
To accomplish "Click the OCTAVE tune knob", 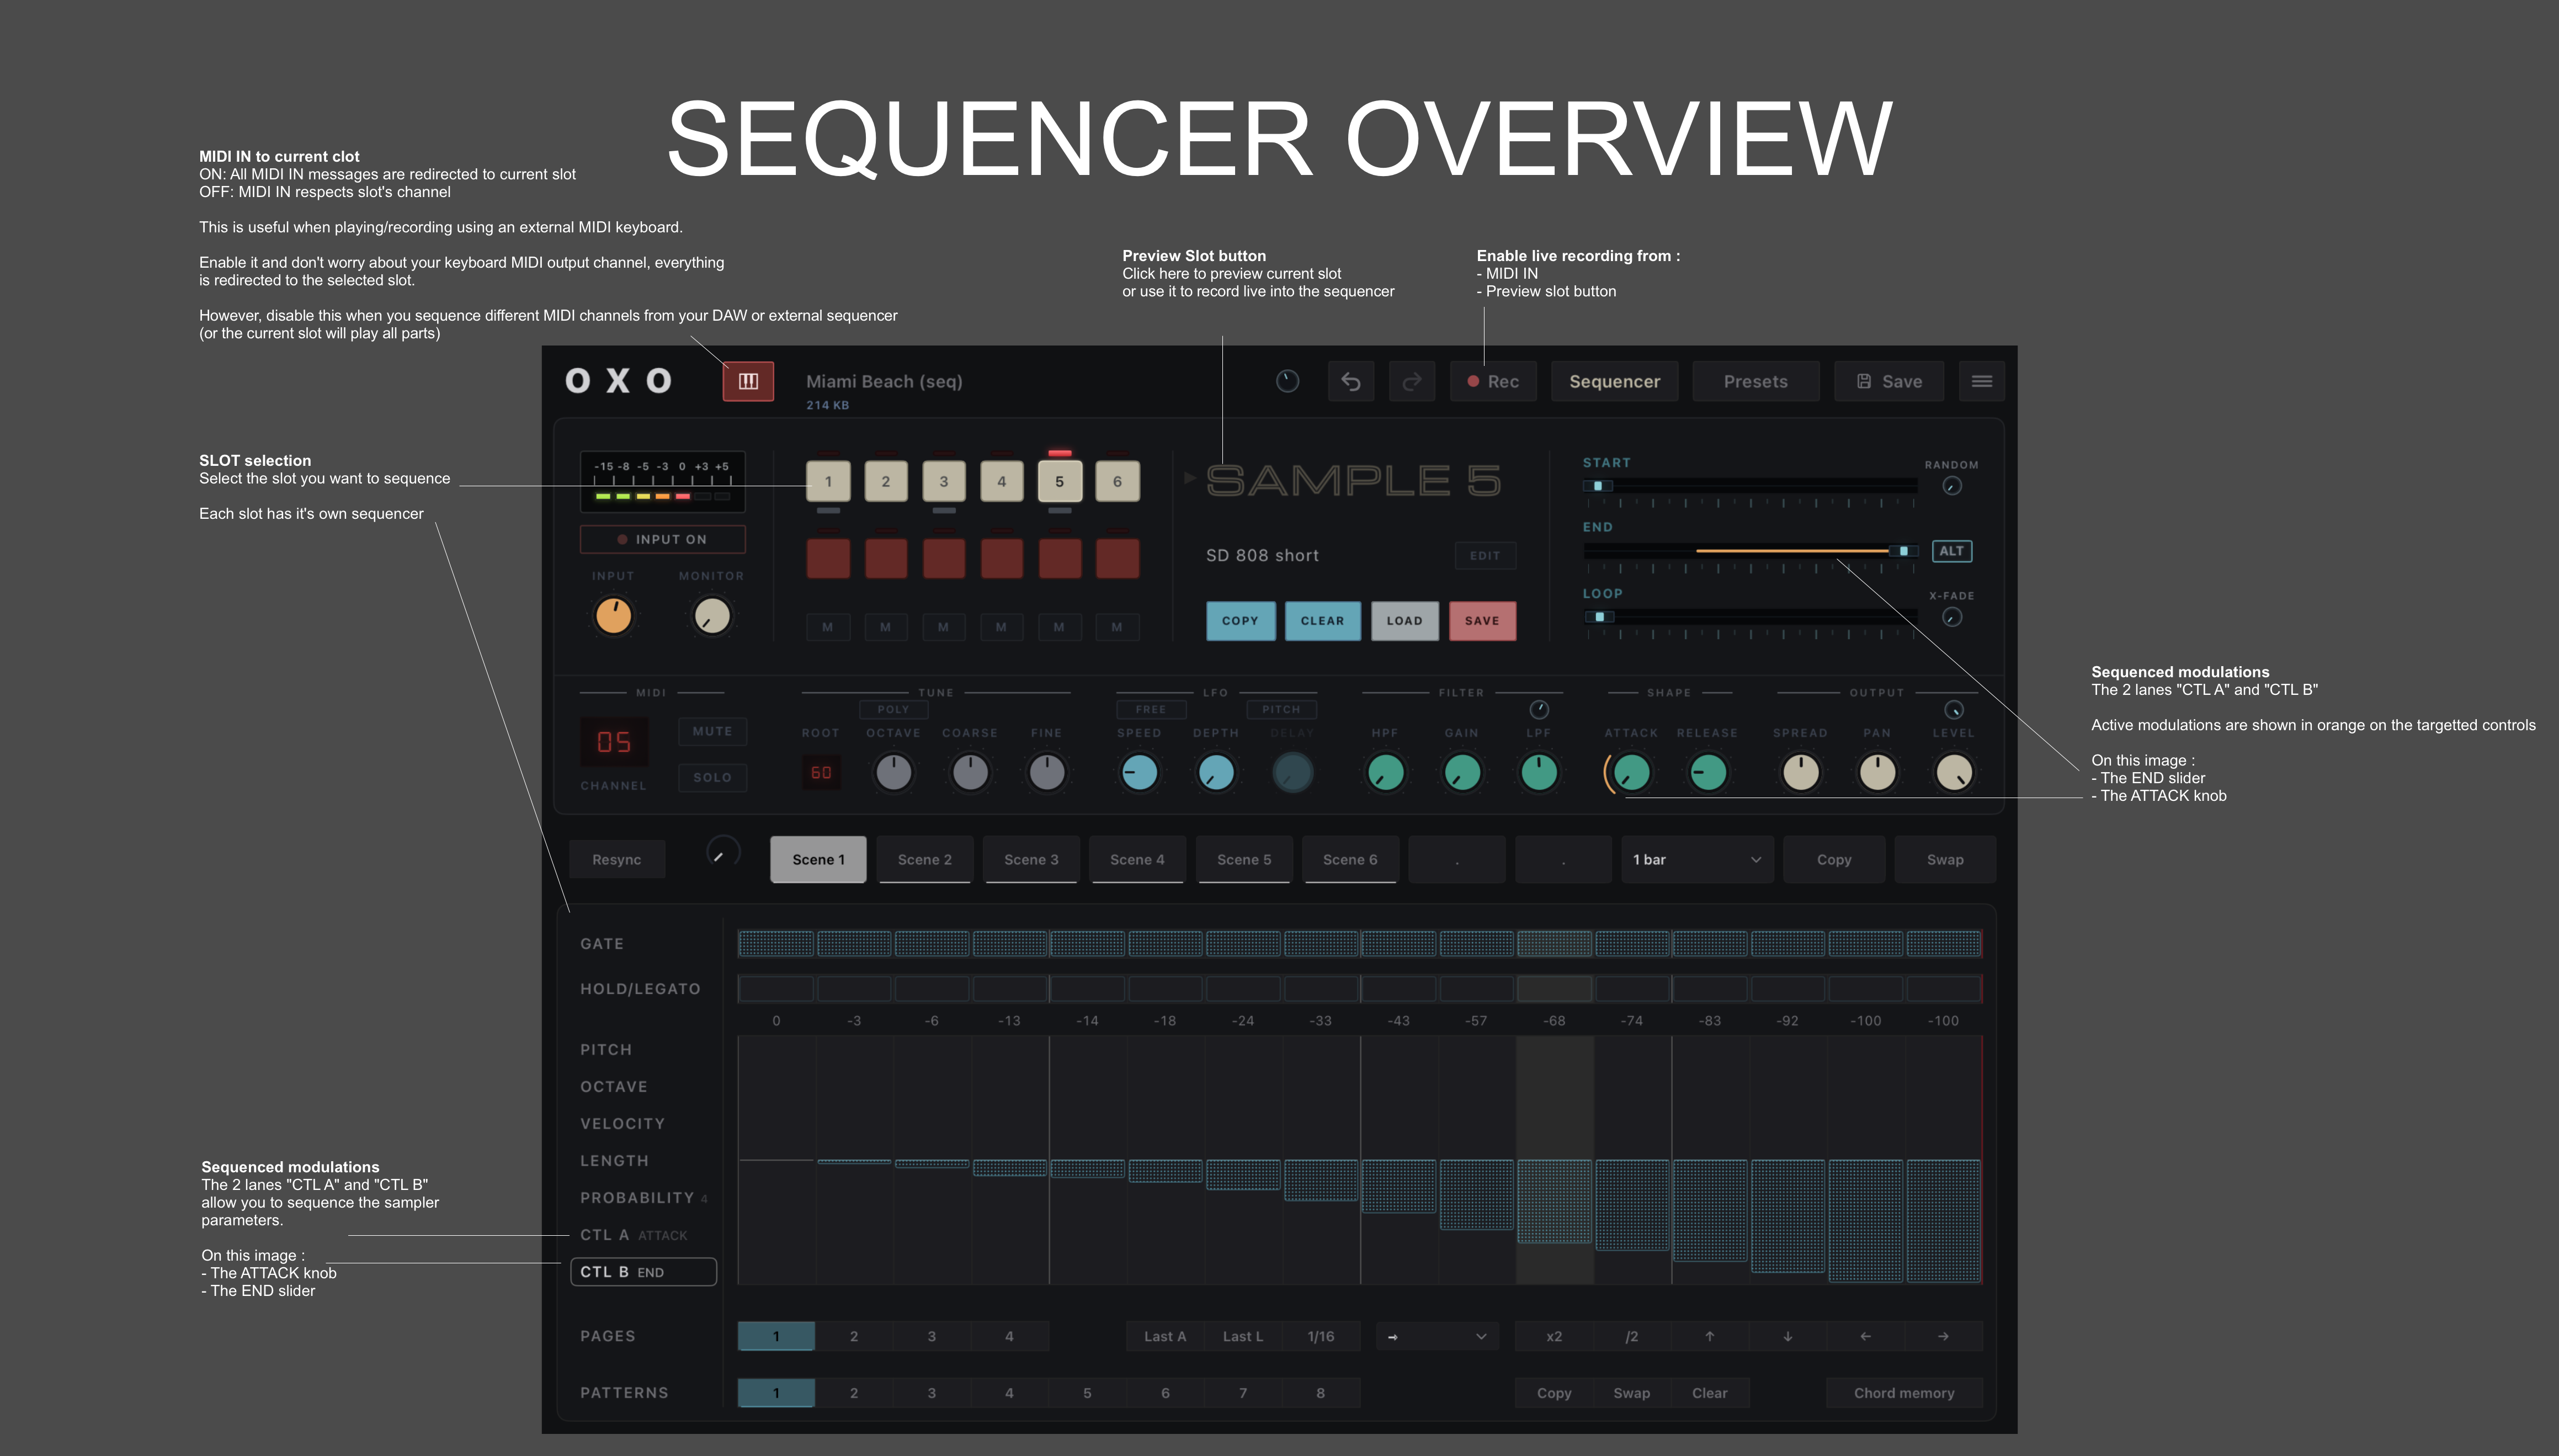I will 893,772.
